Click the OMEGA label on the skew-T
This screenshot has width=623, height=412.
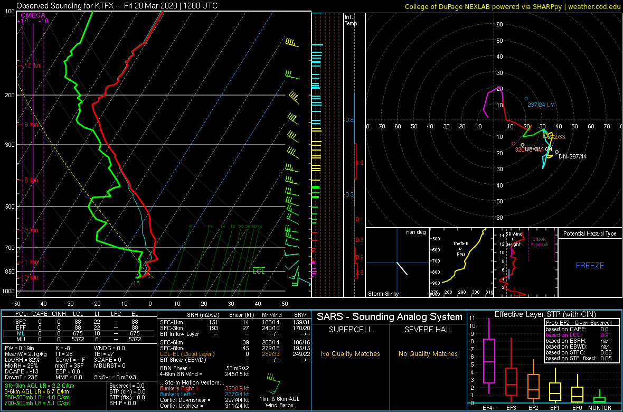pyautogui.click(x=33, y=15)
